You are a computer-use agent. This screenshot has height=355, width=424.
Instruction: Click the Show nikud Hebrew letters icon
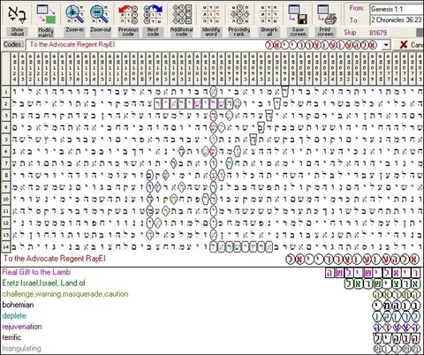(17, 14)
